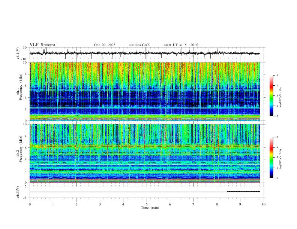The width and height of the screenshot is (297, 229).
Task: Click the time axis tick label '1'
Action: [x=53, y=204]
